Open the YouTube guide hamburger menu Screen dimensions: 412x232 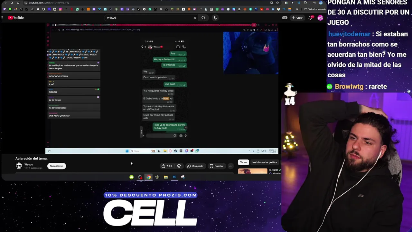point(2,18)
